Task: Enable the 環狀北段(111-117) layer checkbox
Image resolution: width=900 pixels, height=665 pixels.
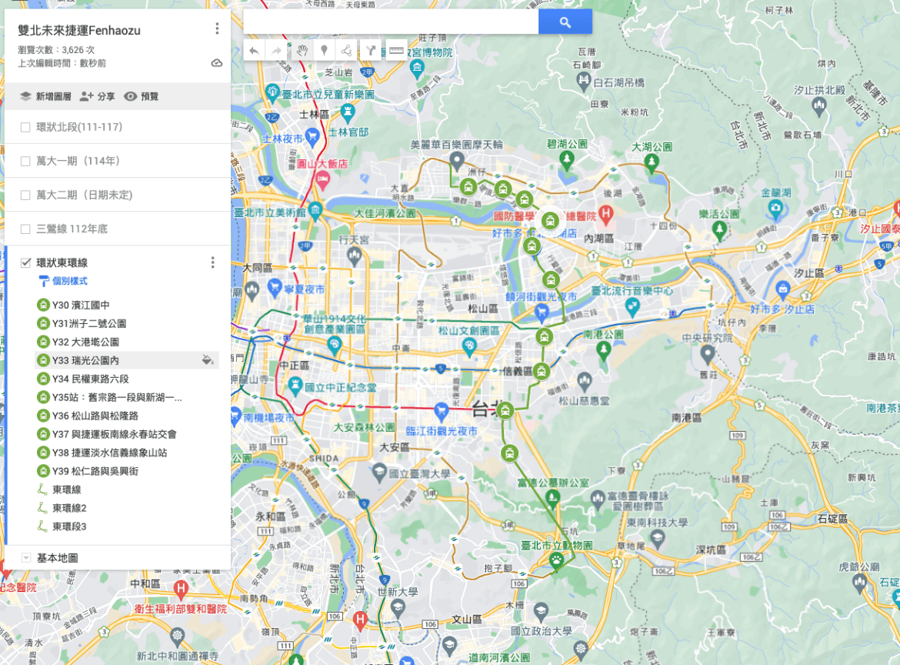Action: tap(25, 128)
